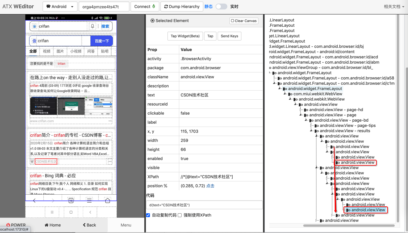The height and width of the screenshot is (233, 408).
Task: Click the three-dots icon beside www.crifan.com
Action: pyautogui.click(x=110, y=121)
